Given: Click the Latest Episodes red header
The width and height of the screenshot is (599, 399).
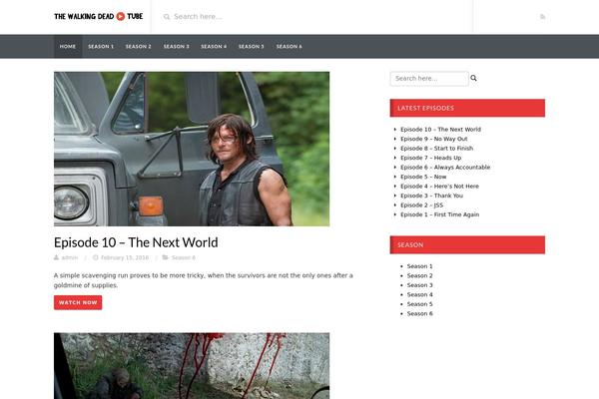Looking at the screenshot, I should click(467, 108).
